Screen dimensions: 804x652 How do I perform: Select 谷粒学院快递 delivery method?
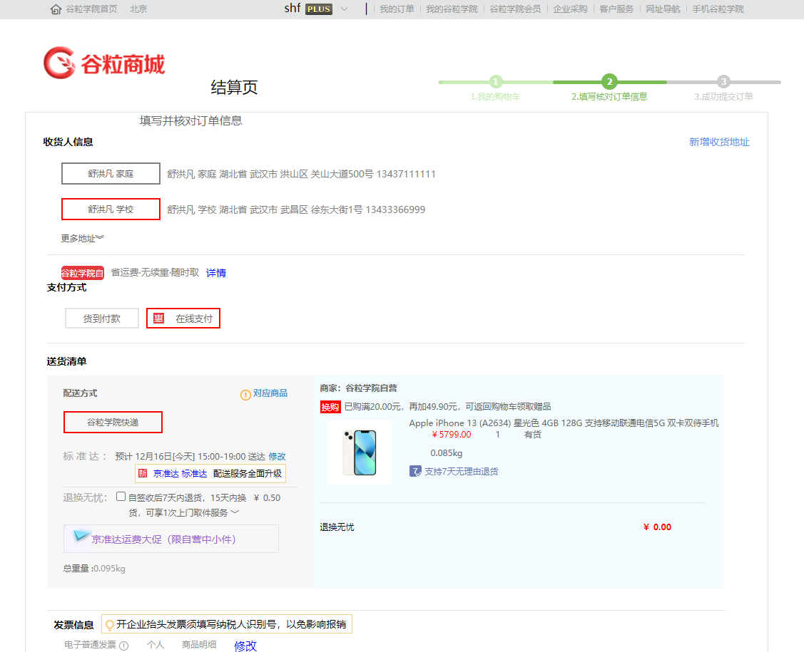point(113,422)
